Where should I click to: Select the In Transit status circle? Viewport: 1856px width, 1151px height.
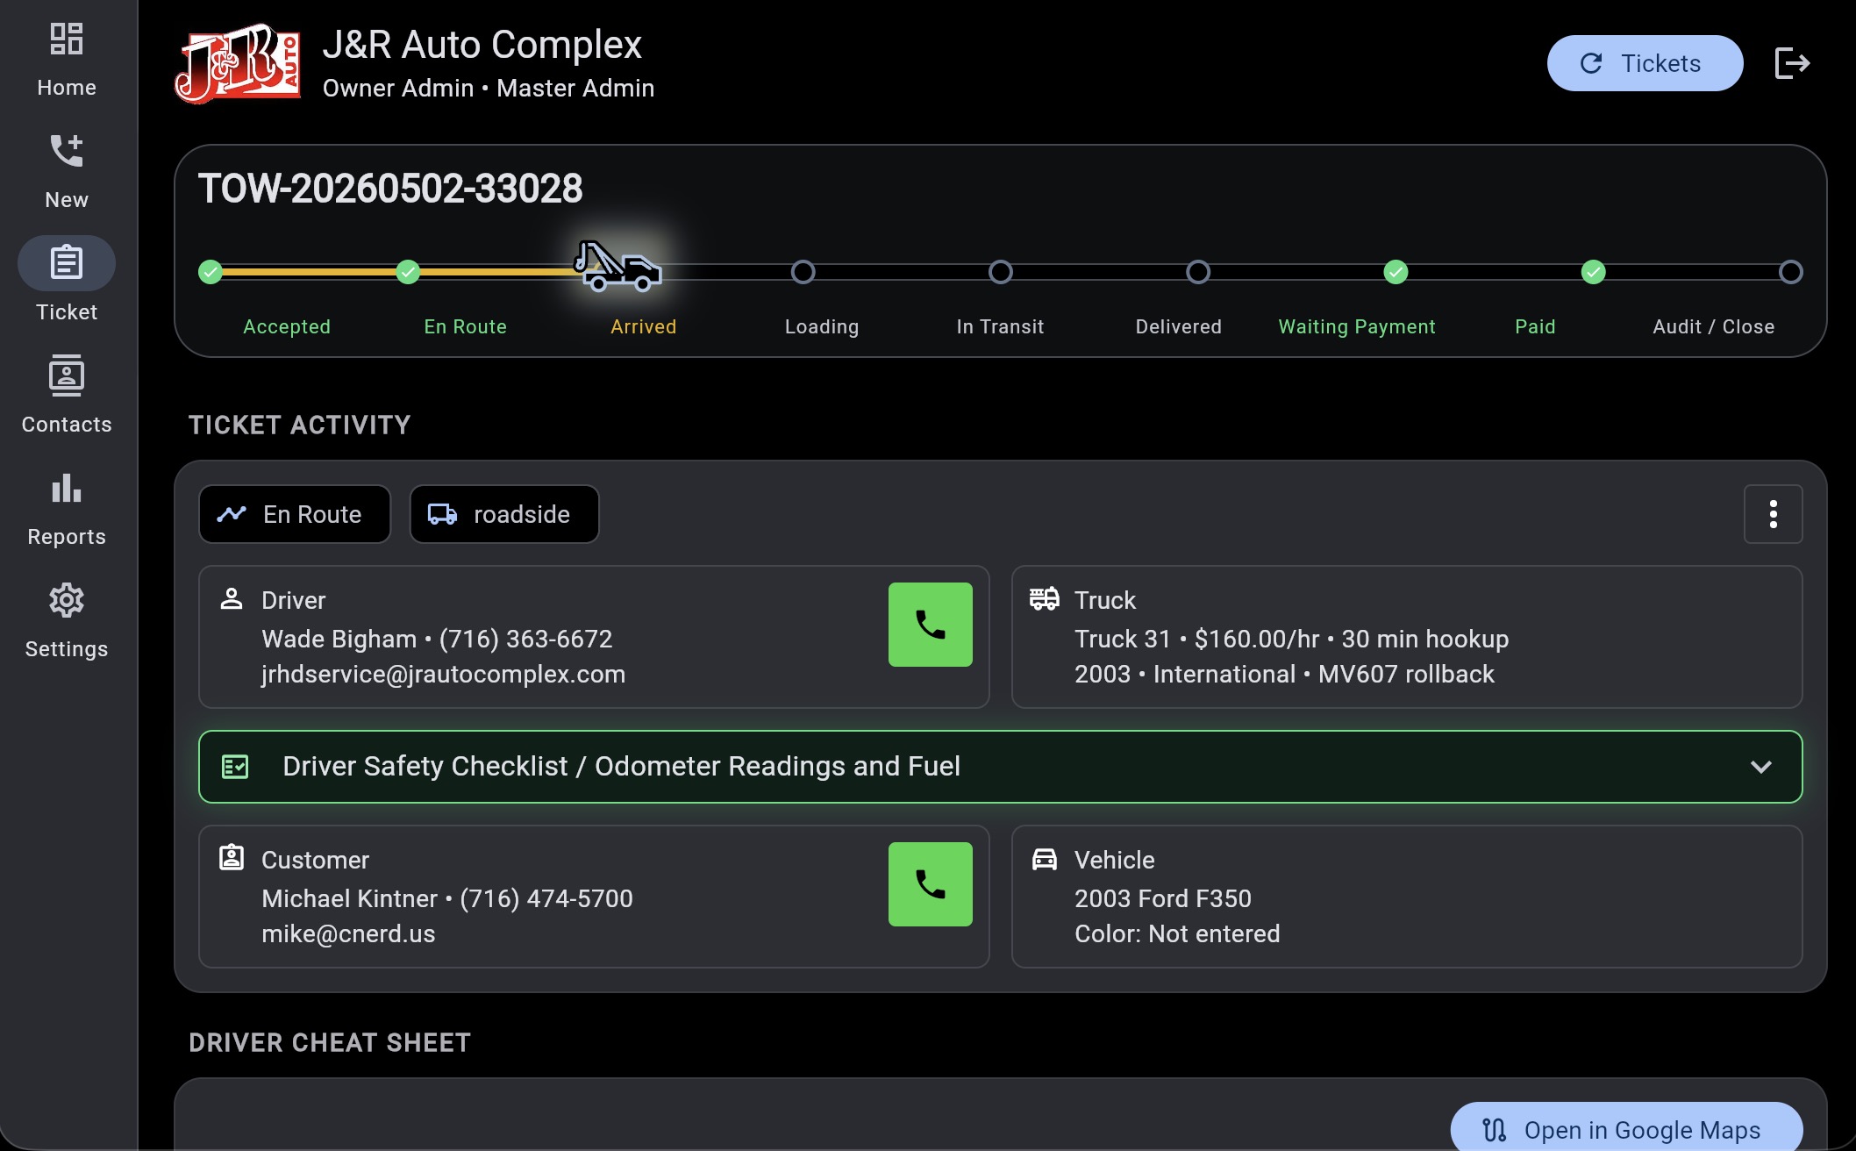coord(1001,272)
